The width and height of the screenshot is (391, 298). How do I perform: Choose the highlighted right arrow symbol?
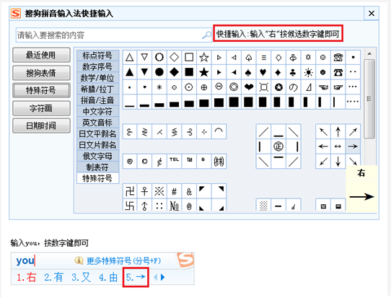(x=353, y=146)
